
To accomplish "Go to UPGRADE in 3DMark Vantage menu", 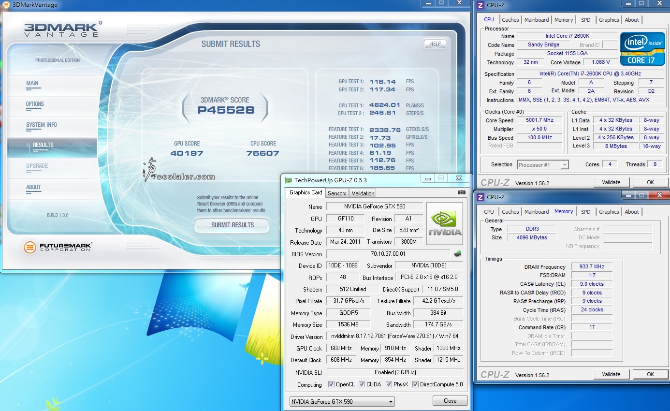I will [x=52, y=168].
